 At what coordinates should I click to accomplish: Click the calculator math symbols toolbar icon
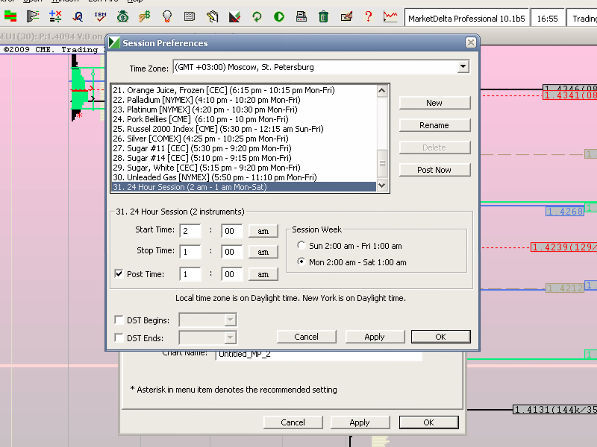[55, 16]
